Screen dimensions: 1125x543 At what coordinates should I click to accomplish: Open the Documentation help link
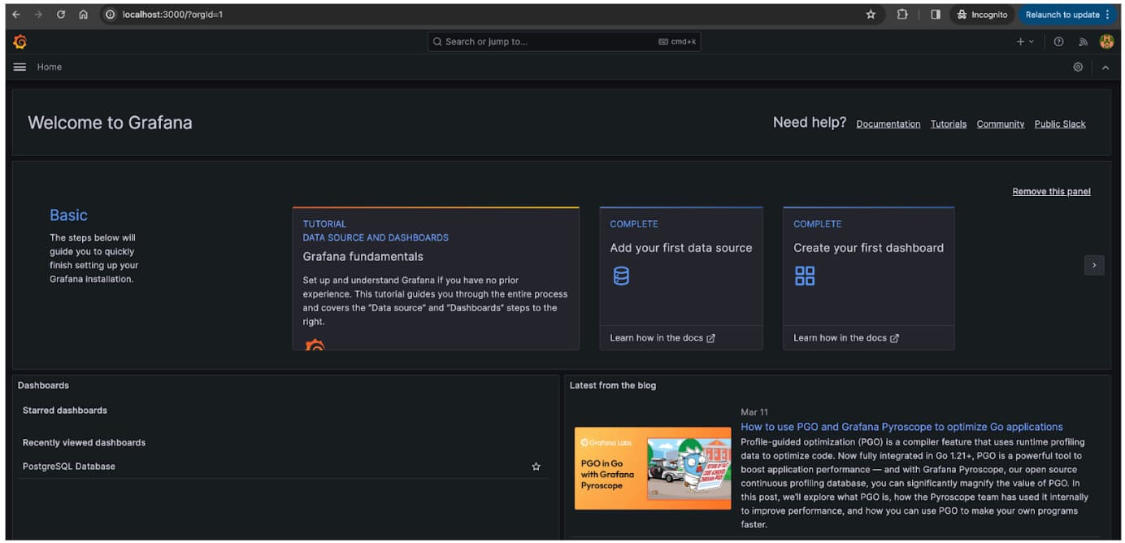pyautogui.click(x=888, y=124)
